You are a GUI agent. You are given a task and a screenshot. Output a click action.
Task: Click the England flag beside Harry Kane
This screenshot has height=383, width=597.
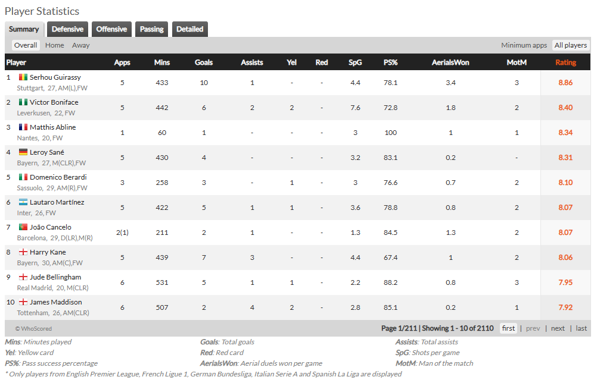pos(23,252)
